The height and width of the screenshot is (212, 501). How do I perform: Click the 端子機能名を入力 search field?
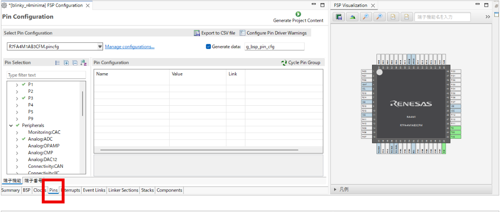443,17
